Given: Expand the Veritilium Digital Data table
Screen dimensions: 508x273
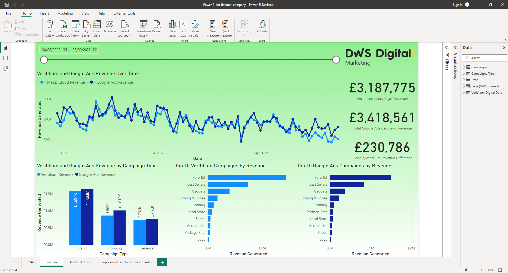Looking at the screenshot, I should coord(464,93).
